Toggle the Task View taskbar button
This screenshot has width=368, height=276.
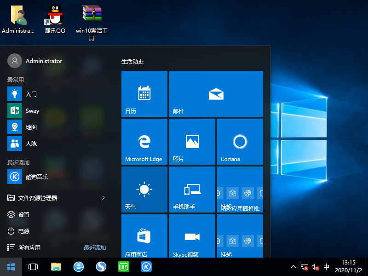[33, 267]
